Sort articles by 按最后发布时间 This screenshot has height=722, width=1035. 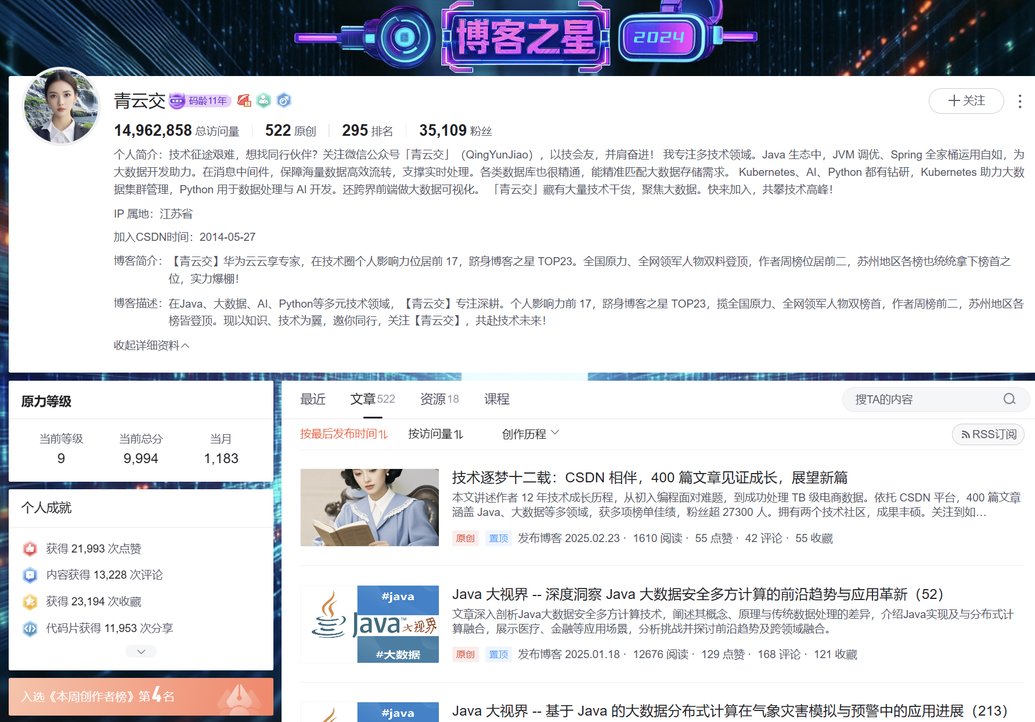click(344, 434)
